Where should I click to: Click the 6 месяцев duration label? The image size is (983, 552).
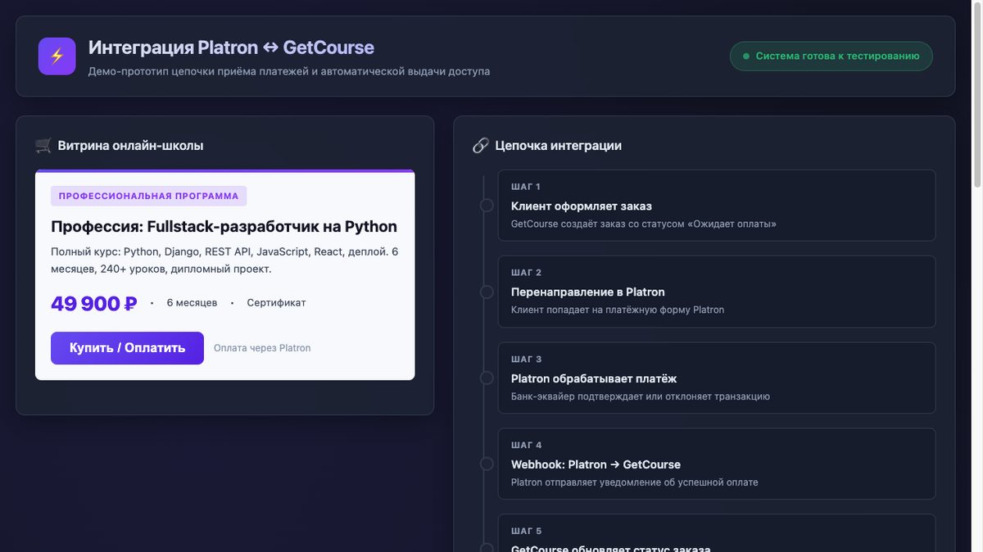(x=192, y=303)
